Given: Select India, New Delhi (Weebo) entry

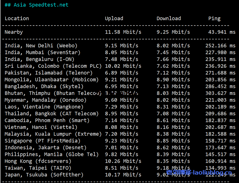Looking at the screenshot, I should (x=41, y=46).
